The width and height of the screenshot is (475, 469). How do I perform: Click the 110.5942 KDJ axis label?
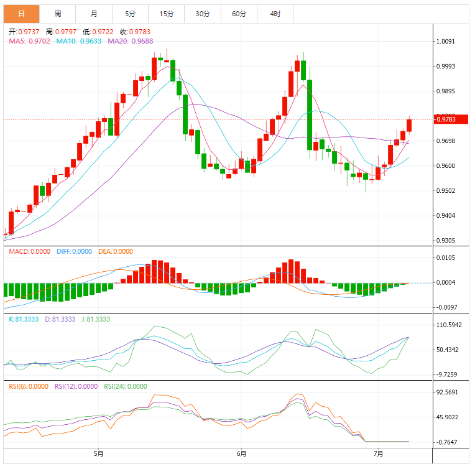coord(449,325)
